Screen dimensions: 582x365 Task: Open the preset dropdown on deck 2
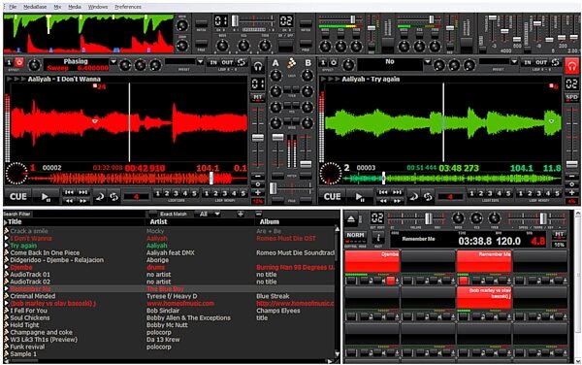tap(514, 62)
